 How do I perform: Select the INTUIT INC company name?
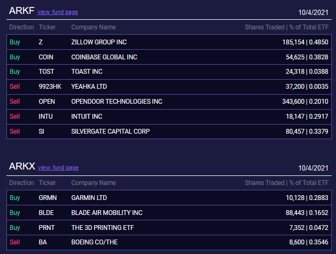pyautogui.click(x=87, y=117)
